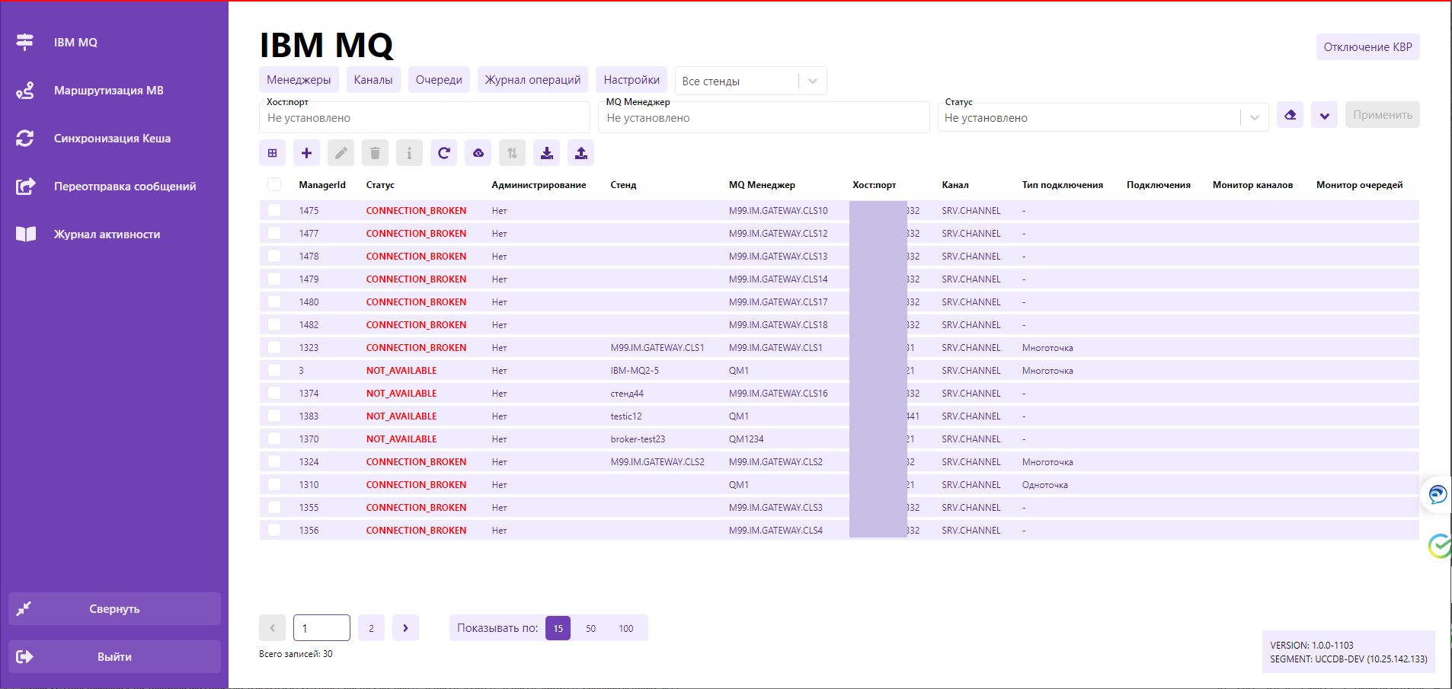
Task: Click the download icon in toolbar
Action: pyautogui.click(x=546, y=153)
